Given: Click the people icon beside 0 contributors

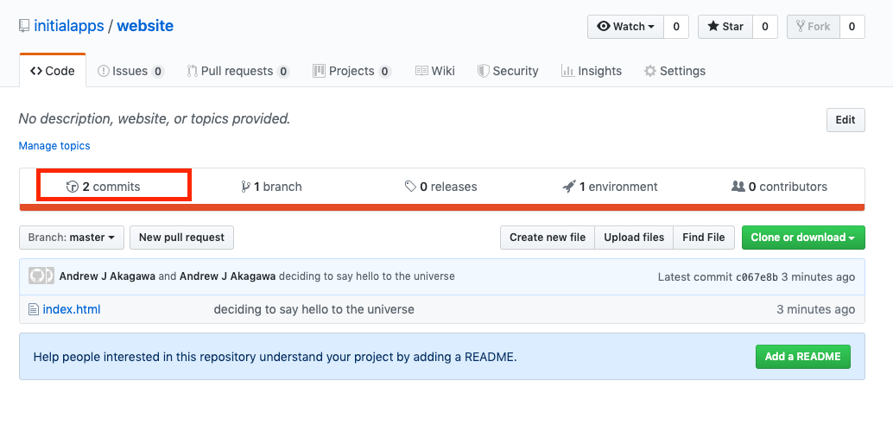Looking at the screenshot, I should click(x=738, y=187).
